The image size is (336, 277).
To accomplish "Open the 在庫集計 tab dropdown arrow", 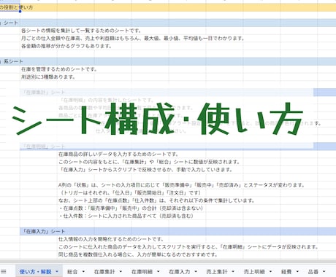I will (121, 271).
